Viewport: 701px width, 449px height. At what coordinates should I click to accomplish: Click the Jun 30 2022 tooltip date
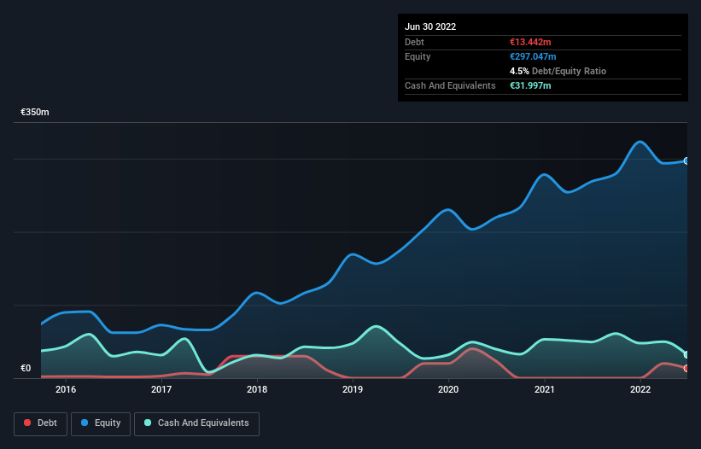430,26
